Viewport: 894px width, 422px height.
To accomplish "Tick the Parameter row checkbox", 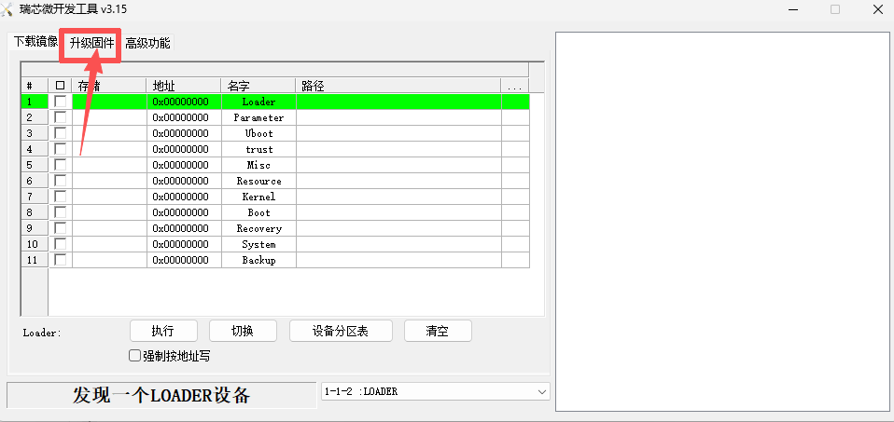I will coord(61,117).
